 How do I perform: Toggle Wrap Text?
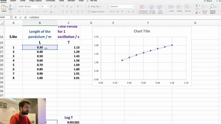coord(94,7)
